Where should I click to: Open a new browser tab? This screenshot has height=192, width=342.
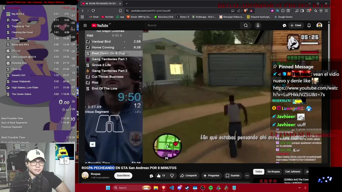click(x=127, y=3)
